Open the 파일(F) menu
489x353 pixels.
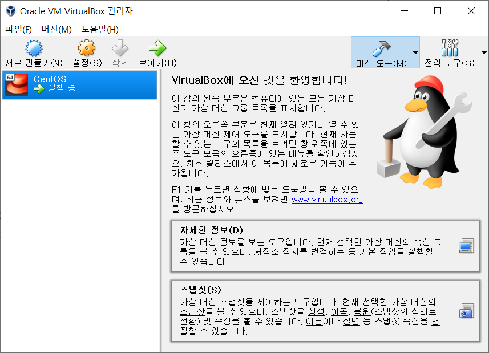[18, 29]
